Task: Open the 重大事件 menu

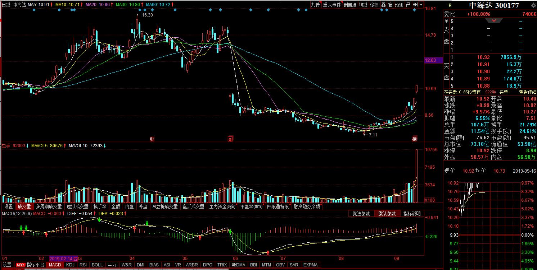Action: pyautogui.click(x=331, y=5)
